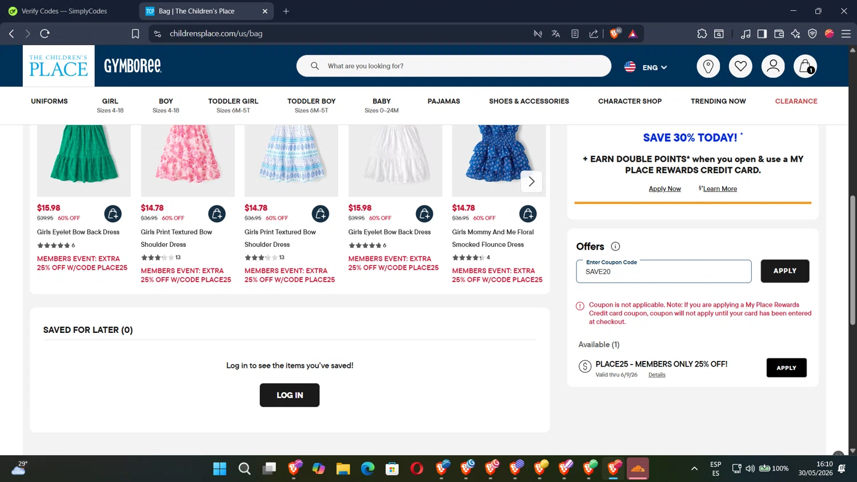Open the BABY Sizes 0-24M menu

(x=382, y=105)
